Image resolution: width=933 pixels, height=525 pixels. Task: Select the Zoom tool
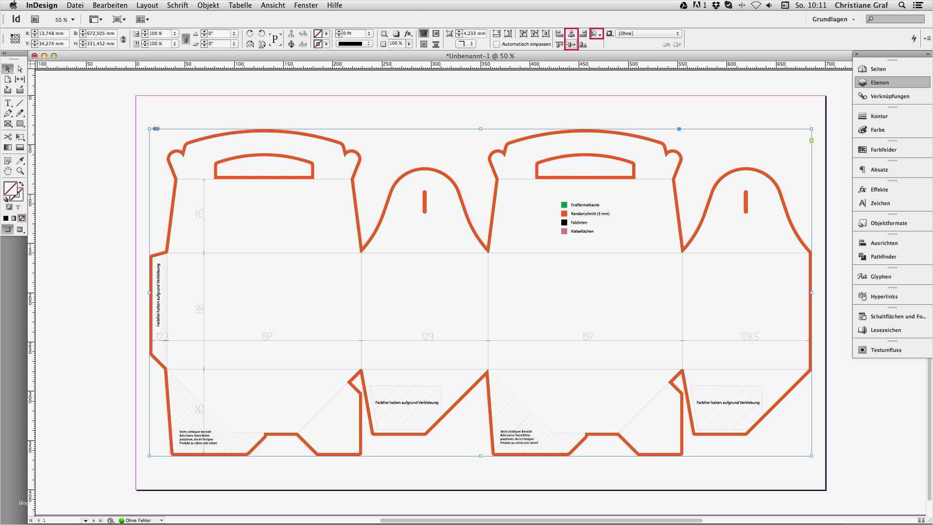(x=19, y=171)
